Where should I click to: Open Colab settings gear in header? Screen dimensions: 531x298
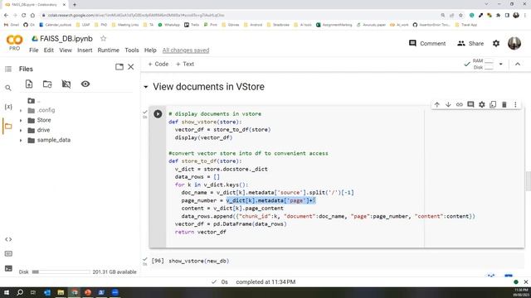click(x=496, y=43)
